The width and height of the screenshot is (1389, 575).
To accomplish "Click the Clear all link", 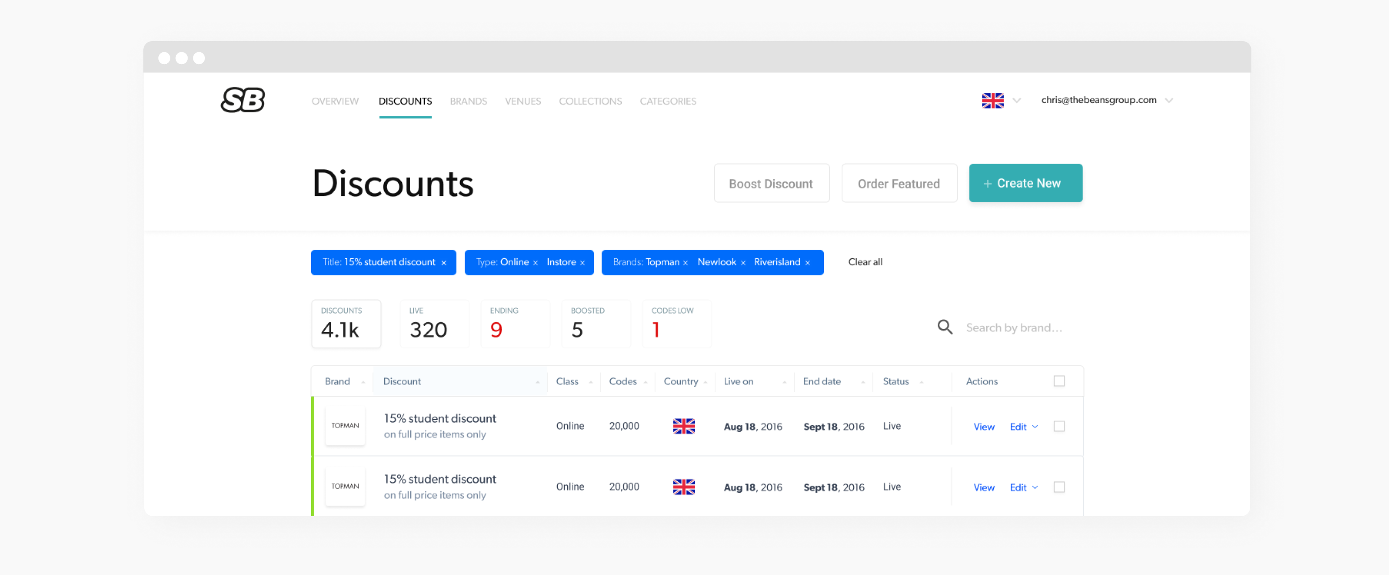I will (865, 262).
